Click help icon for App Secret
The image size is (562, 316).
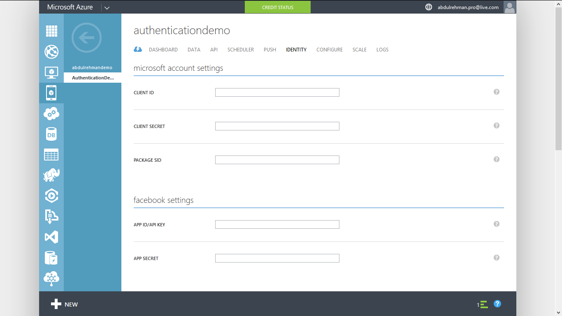(497, 258)
